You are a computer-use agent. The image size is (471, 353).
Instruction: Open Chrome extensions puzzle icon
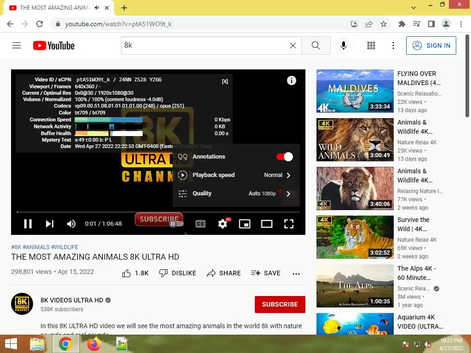click(402, 24)
